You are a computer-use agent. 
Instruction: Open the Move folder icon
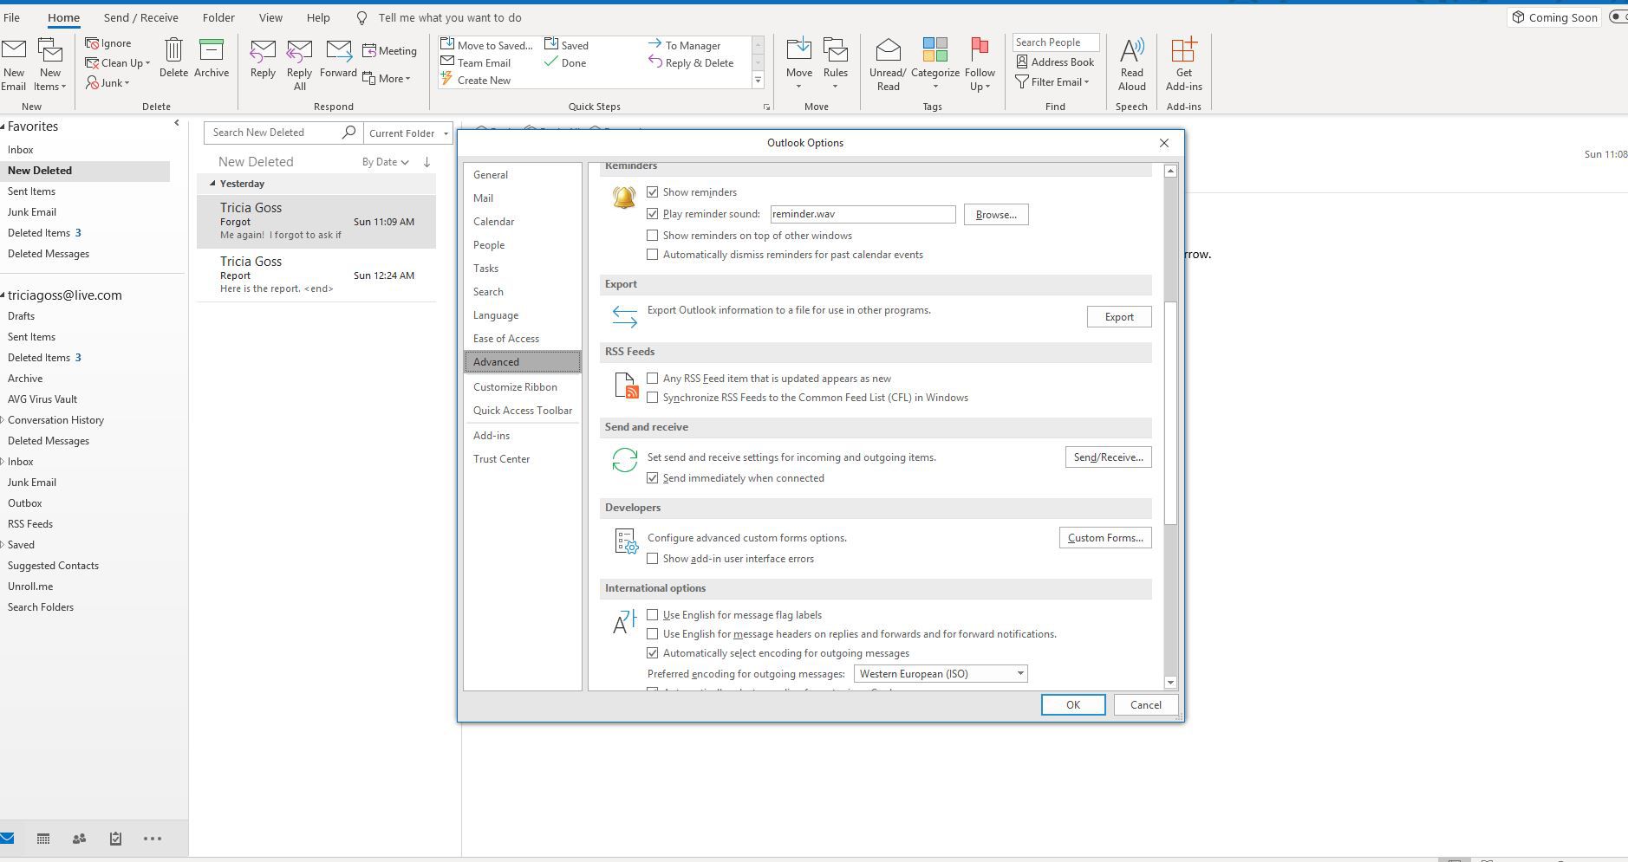click(x=799, y=50)
